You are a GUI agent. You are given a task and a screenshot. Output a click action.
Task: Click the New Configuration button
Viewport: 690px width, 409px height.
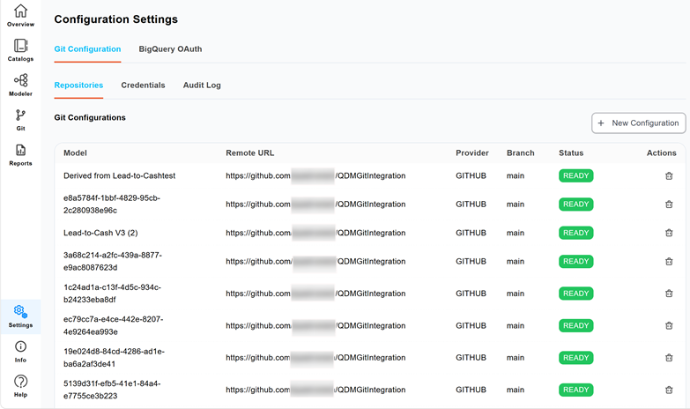[639, 123]
